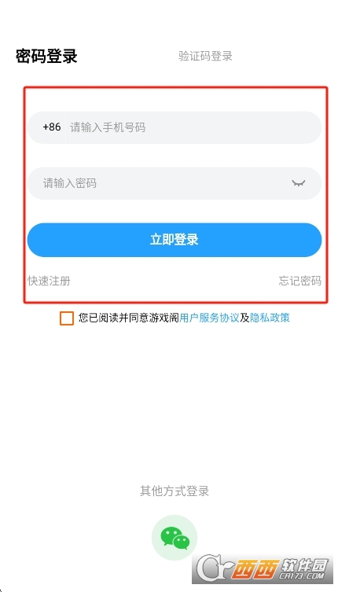Switch to the 验证码登录 tab
Viewport: 349px width, 592px height.
coord(205,56)
